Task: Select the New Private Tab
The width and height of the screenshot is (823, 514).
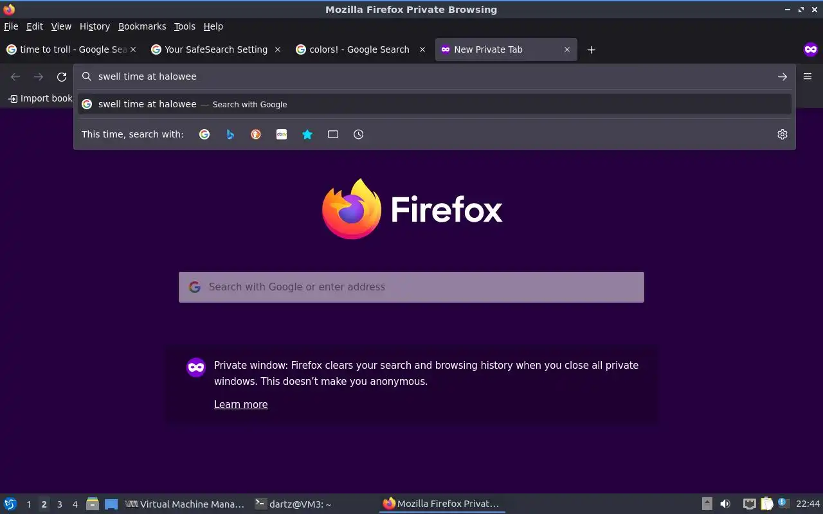Action: (x=506, y=49)
